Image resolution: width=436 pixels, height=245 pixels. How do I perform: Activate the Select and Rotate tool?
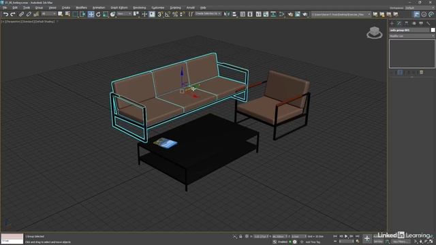pos(98,14)
